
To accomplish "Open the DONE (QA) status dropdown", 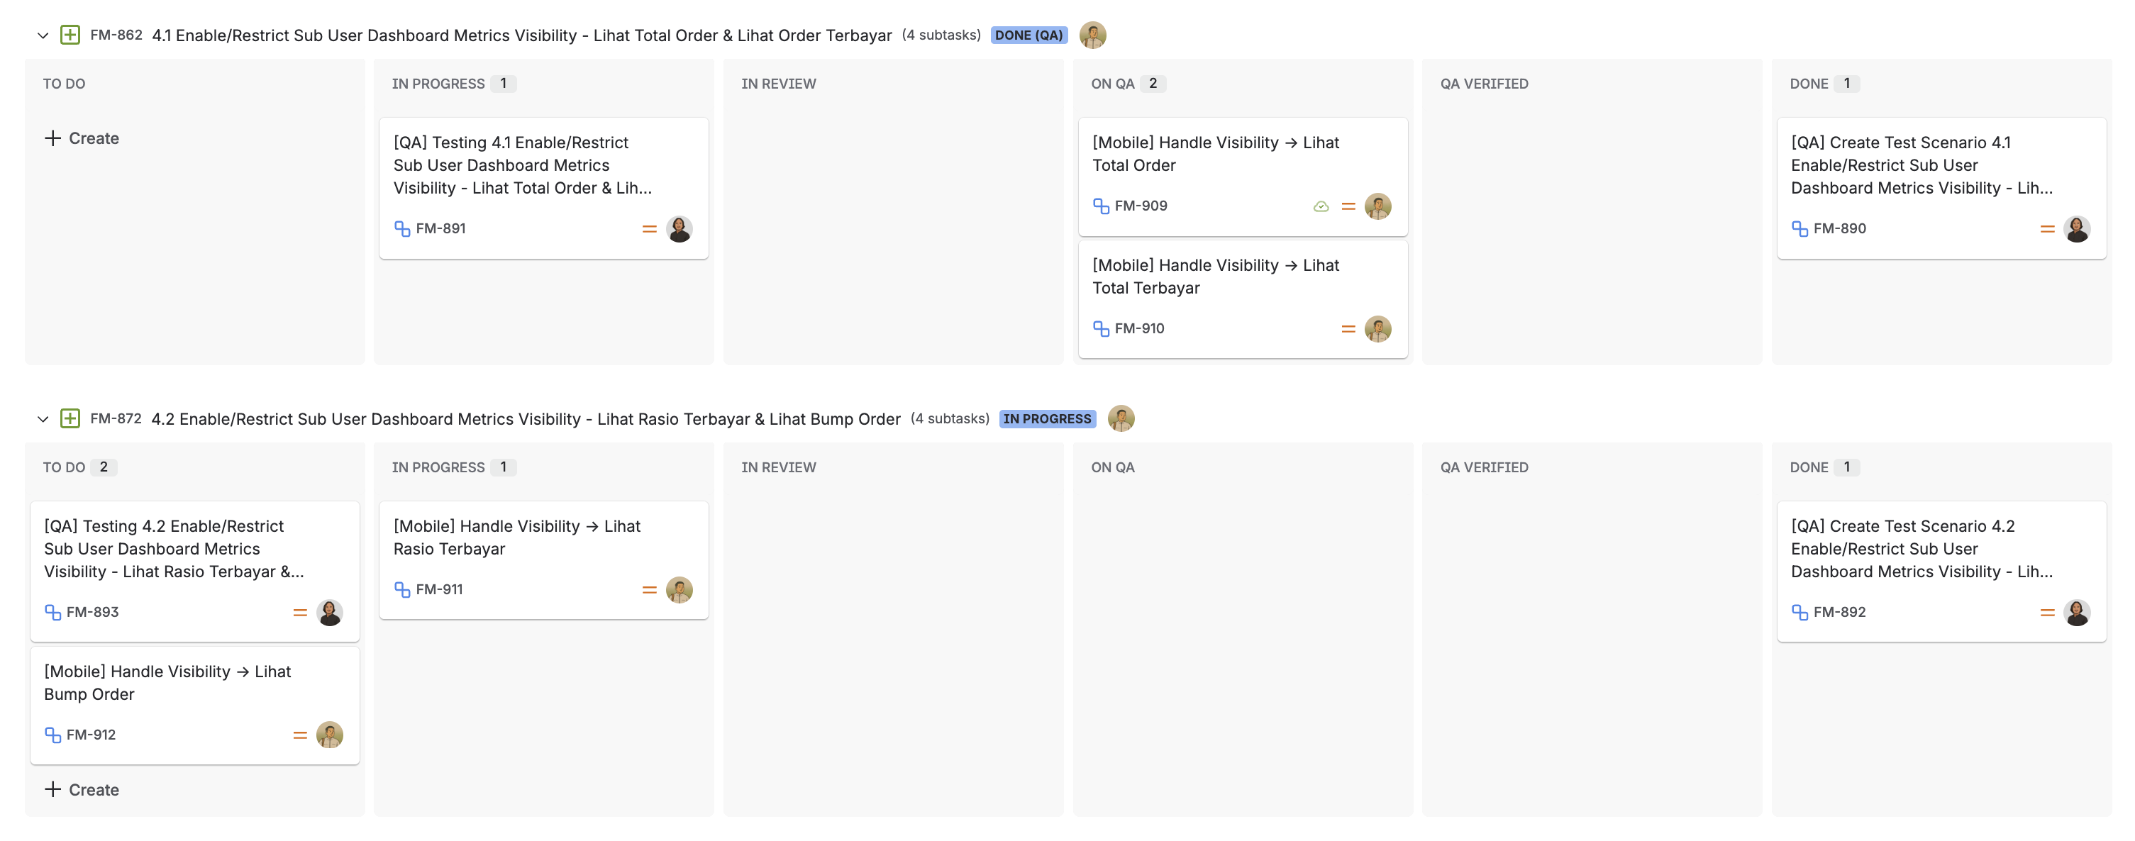I will (1028, 35).
